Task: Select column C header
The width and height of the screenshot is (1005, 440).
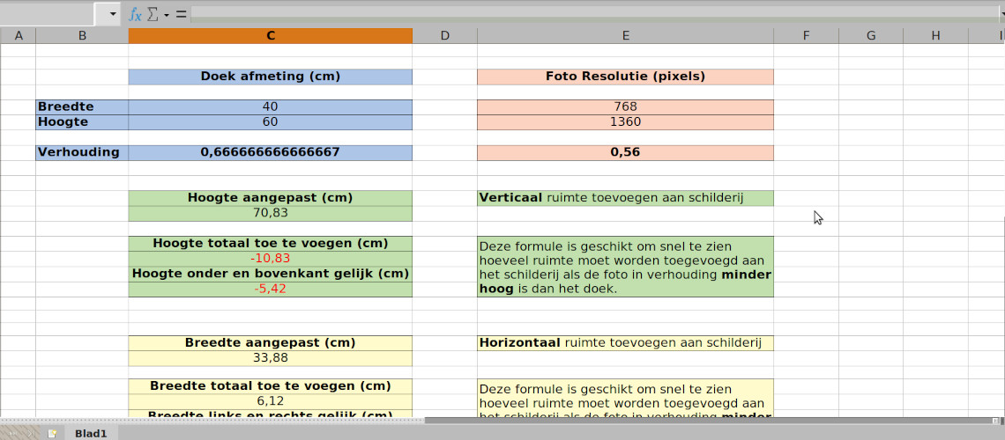Action: (270, 35)
